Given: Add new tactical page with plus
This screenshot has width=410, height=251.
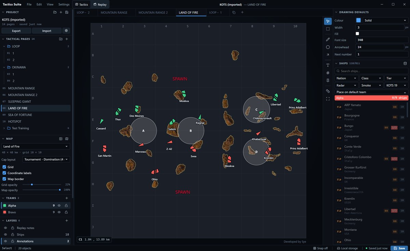Looking at the screenshot, I should coord(67,39).
